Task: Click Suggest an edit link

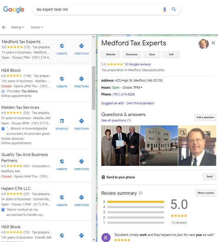Action: [x=112, y=103]
